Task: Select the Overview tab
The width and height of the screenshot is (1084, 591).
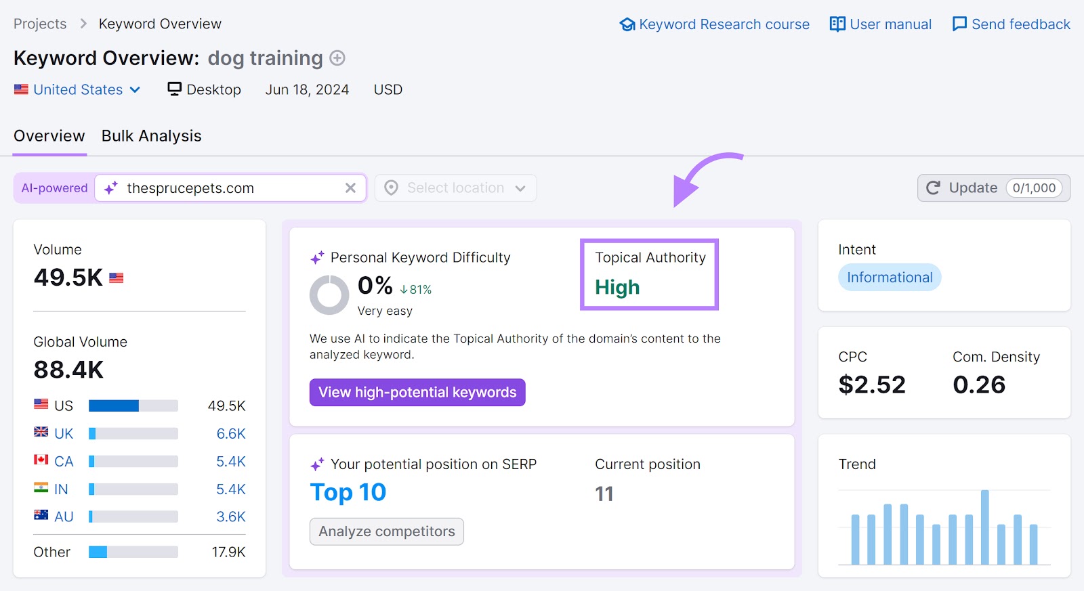Action: [x=49, y=136]
